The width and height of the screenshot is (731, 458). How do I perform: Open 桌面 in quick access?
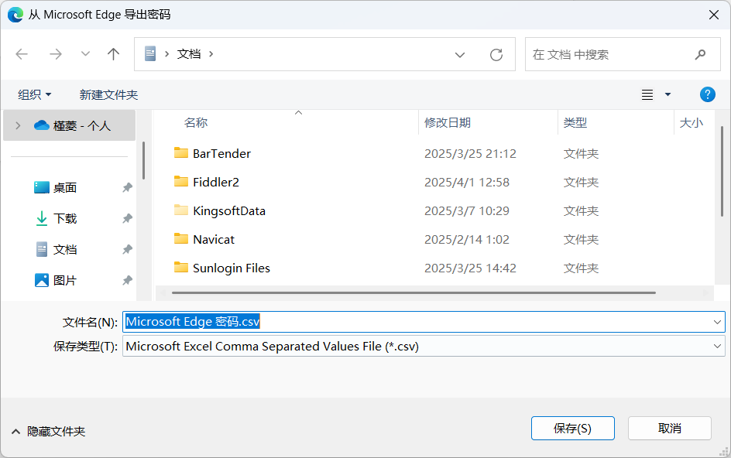point(65,188)
